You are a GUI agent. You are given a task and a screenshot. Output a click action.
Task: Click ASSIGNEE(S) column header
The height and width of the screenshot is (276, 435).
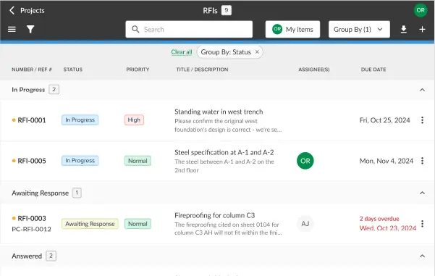pyautogui.click(x=314, y=70)
